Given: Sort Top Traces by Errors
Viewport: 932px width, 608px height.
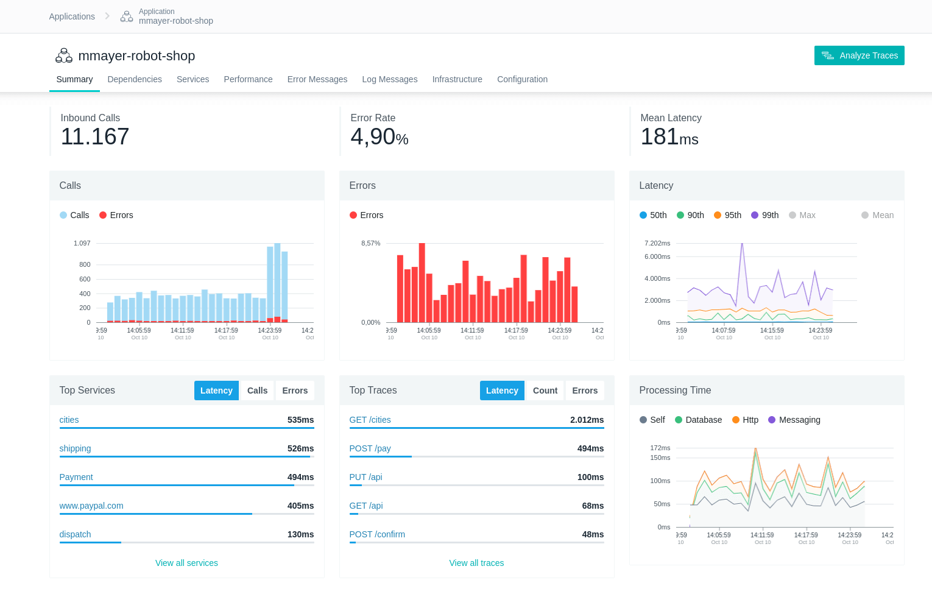Looking at the screenshot, I should pyautogui.click(x=584, y=391).
